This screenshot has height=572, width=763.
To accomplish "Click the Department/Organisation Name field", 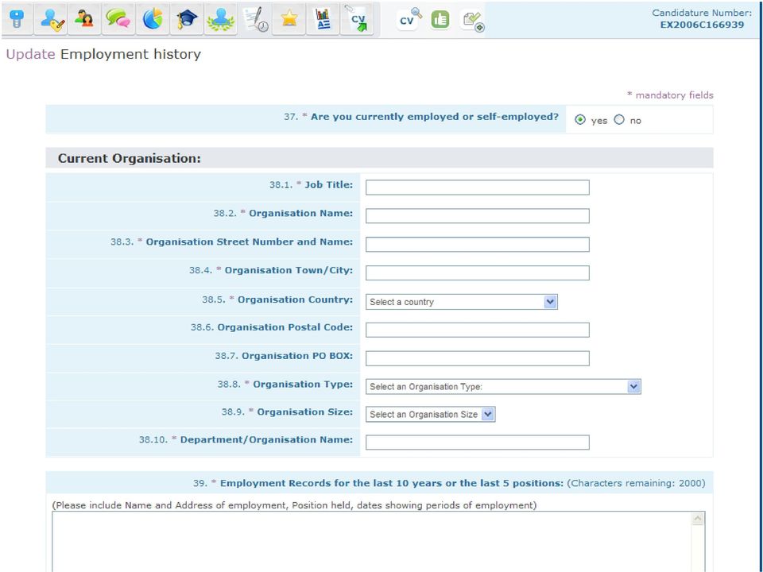I will pos(478,443).
